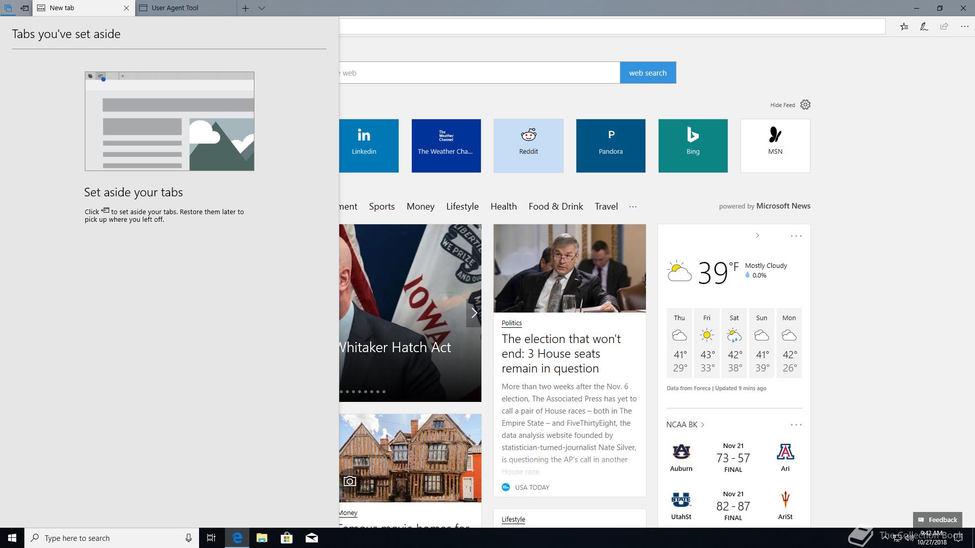Screen dimensions: 975x548
Task: Open Whitaker Hatch Act headline story
Action: [395, 348]
